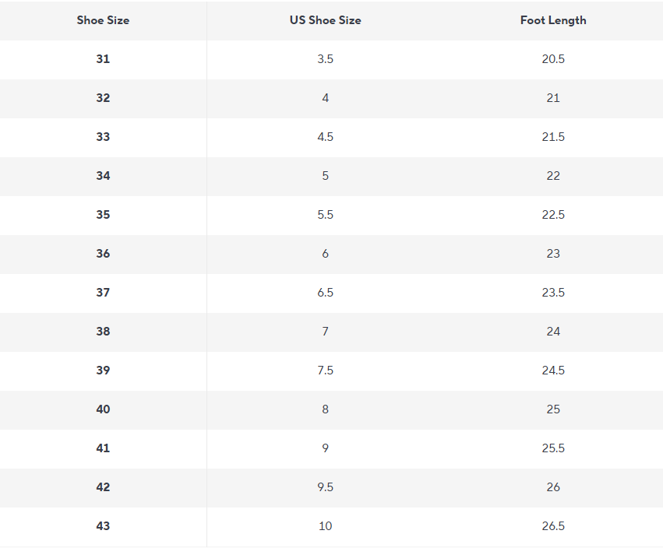The height and width of the screenshot is (548, 663).
Task: Click US shoe size 3.5 cell
Action: [325, 59]
